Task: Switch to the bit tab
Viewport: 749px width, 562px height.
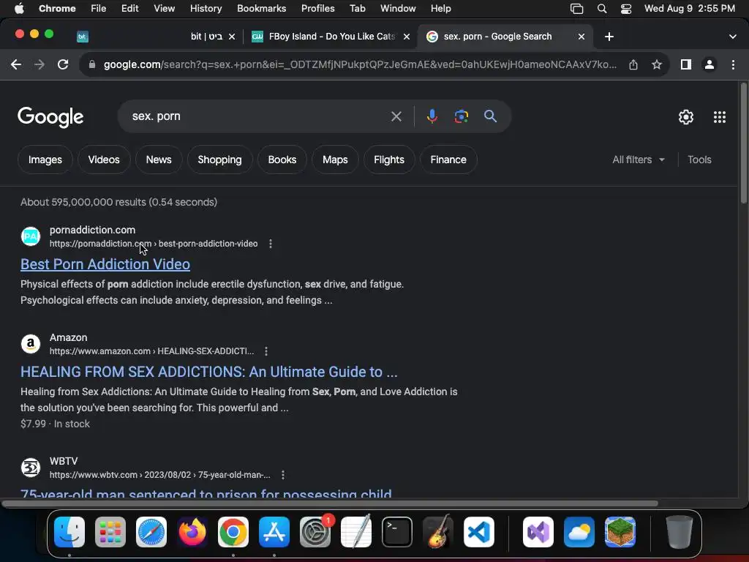Action: tap(156, 37)
